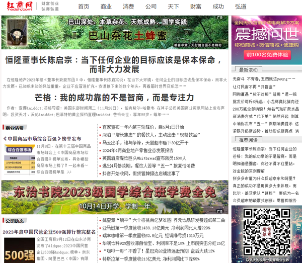Open the 商业消费 section heading
Viewport: 302px width, 263px height.
(15, 128)
